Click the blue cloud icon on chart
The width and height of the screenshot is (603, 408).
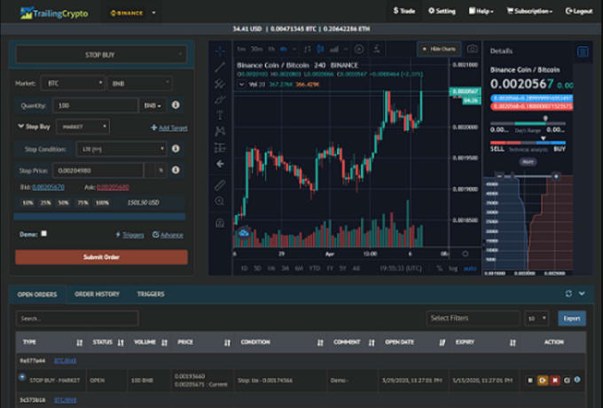pos(244,232)
